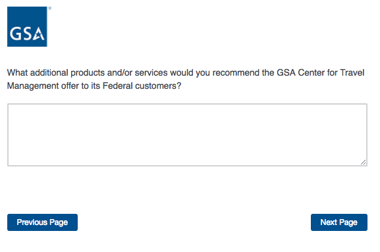Click the 'Previous Page' label text
This screenshot has height=252, width=380.
pos(42,222)
